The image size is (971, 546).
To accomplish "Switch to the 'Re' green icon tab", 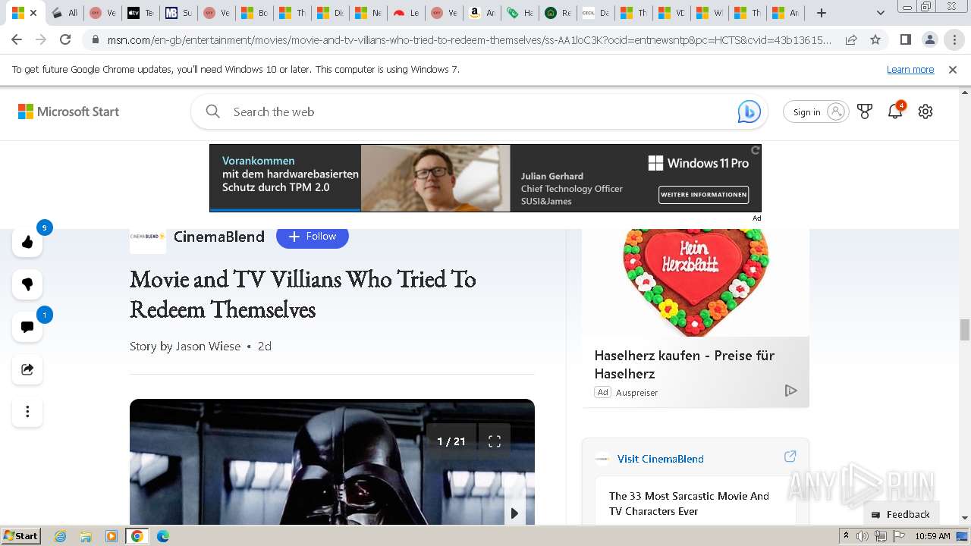I will point(557,13).
